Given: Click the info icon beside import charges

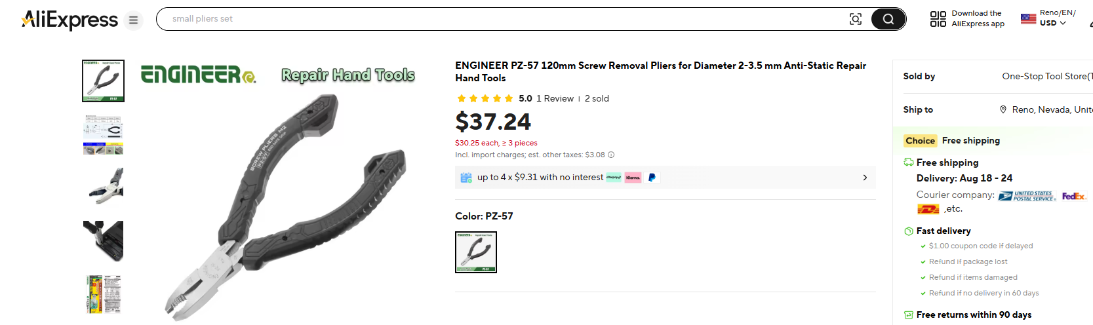Looking at the screenshot, I should (x=611, y=155).
